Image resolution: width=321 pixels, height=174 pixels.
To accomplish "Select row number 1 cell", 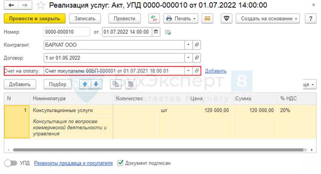I will point(17,122).
